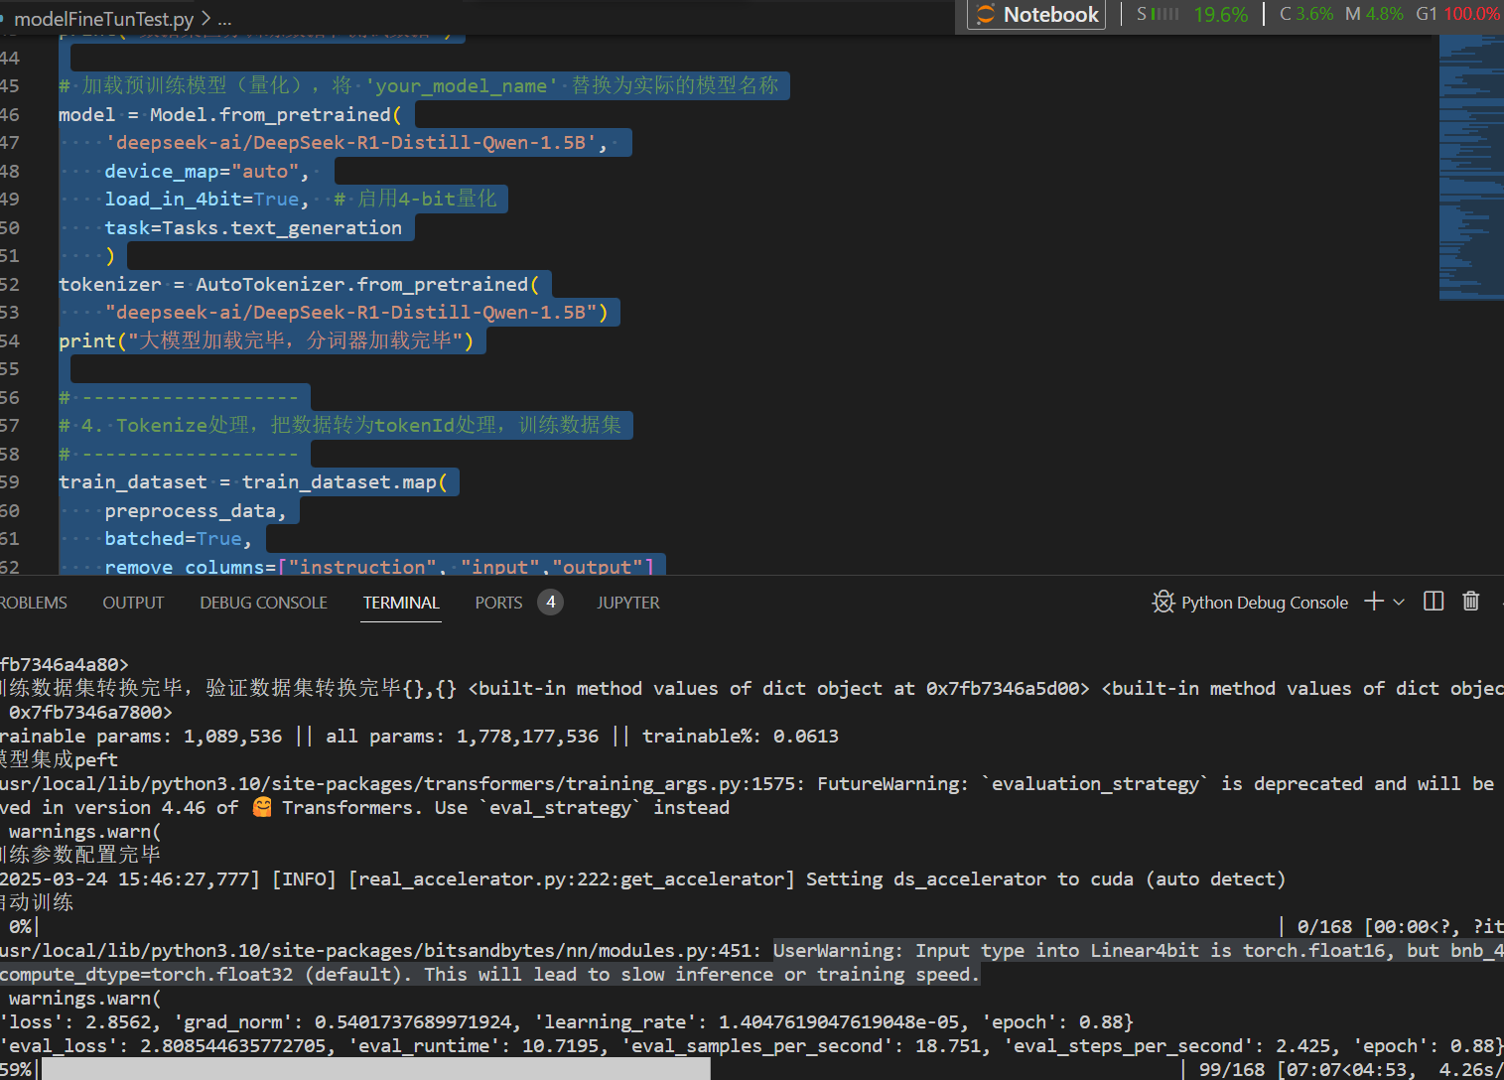Viewport: 1504px width, 1080px height.
Task: Click the debug bug icon beside Python Debug Console
Action: click(x=1162, y=602)
